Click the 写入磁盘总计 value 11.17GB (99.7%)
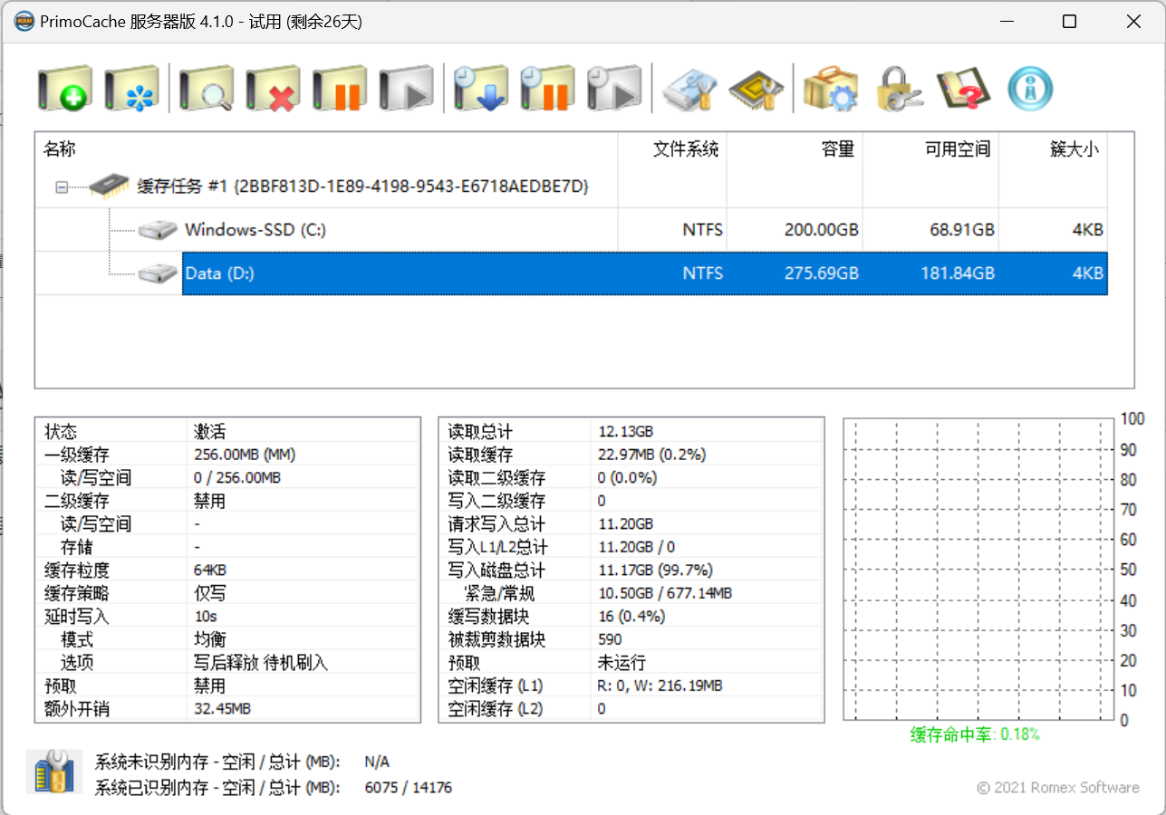 655,570
